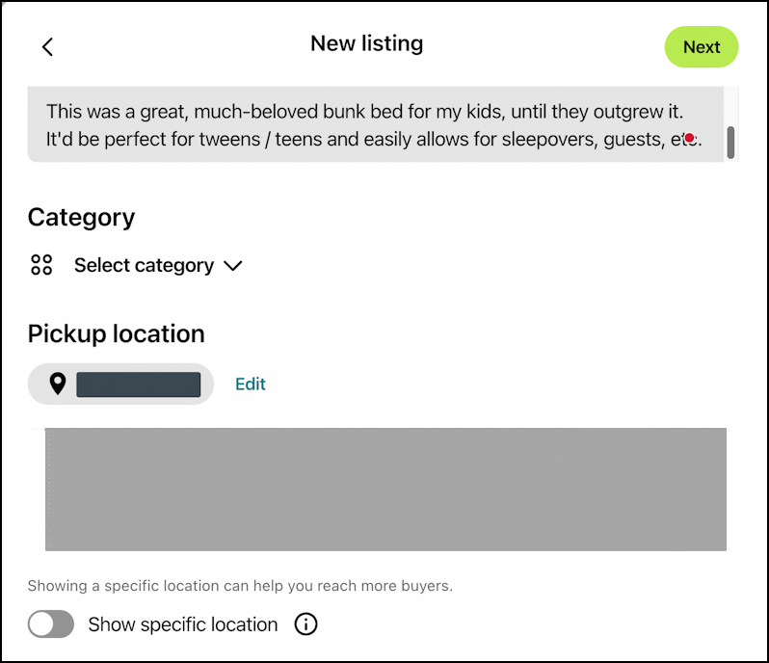This screenshot has height=663, width=769.
Task: Expand the chevron beside Select category
Action: point(232,265)
